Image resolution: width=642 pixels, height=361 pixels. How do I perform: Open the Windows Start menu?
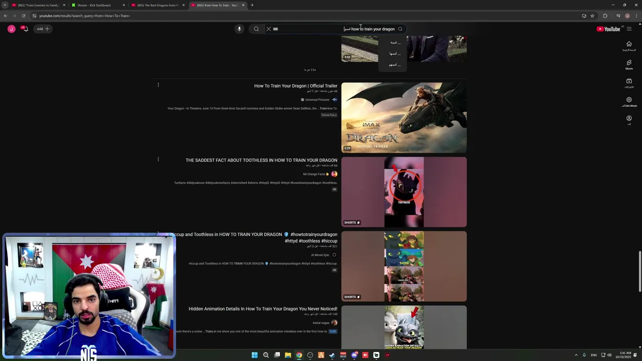254,355
